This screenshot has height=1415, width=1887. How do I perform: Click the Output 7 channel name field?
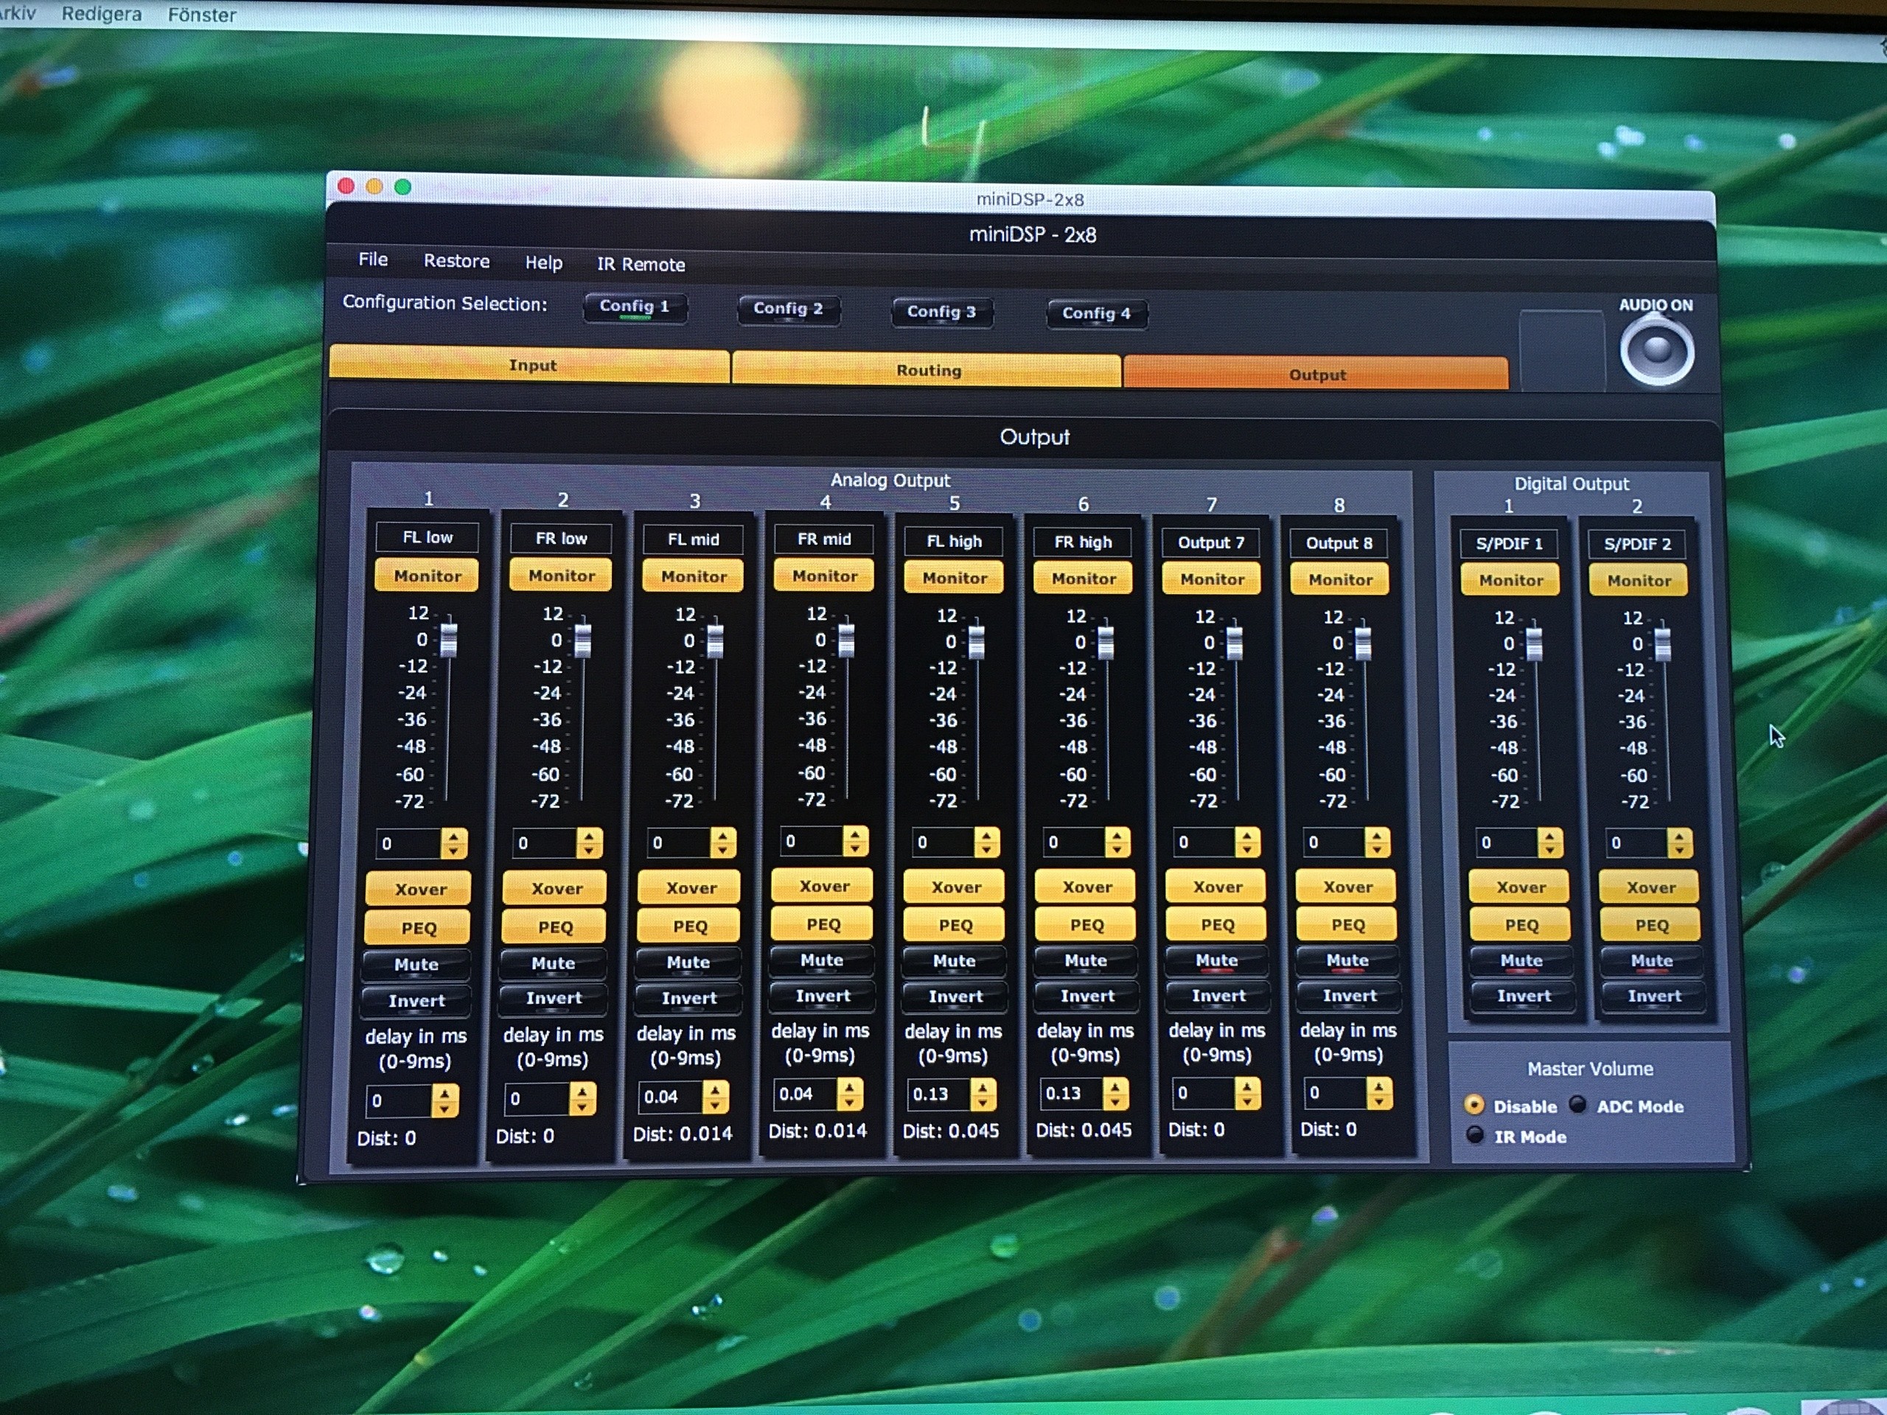pyautogui.click(x=1211, y=542)
